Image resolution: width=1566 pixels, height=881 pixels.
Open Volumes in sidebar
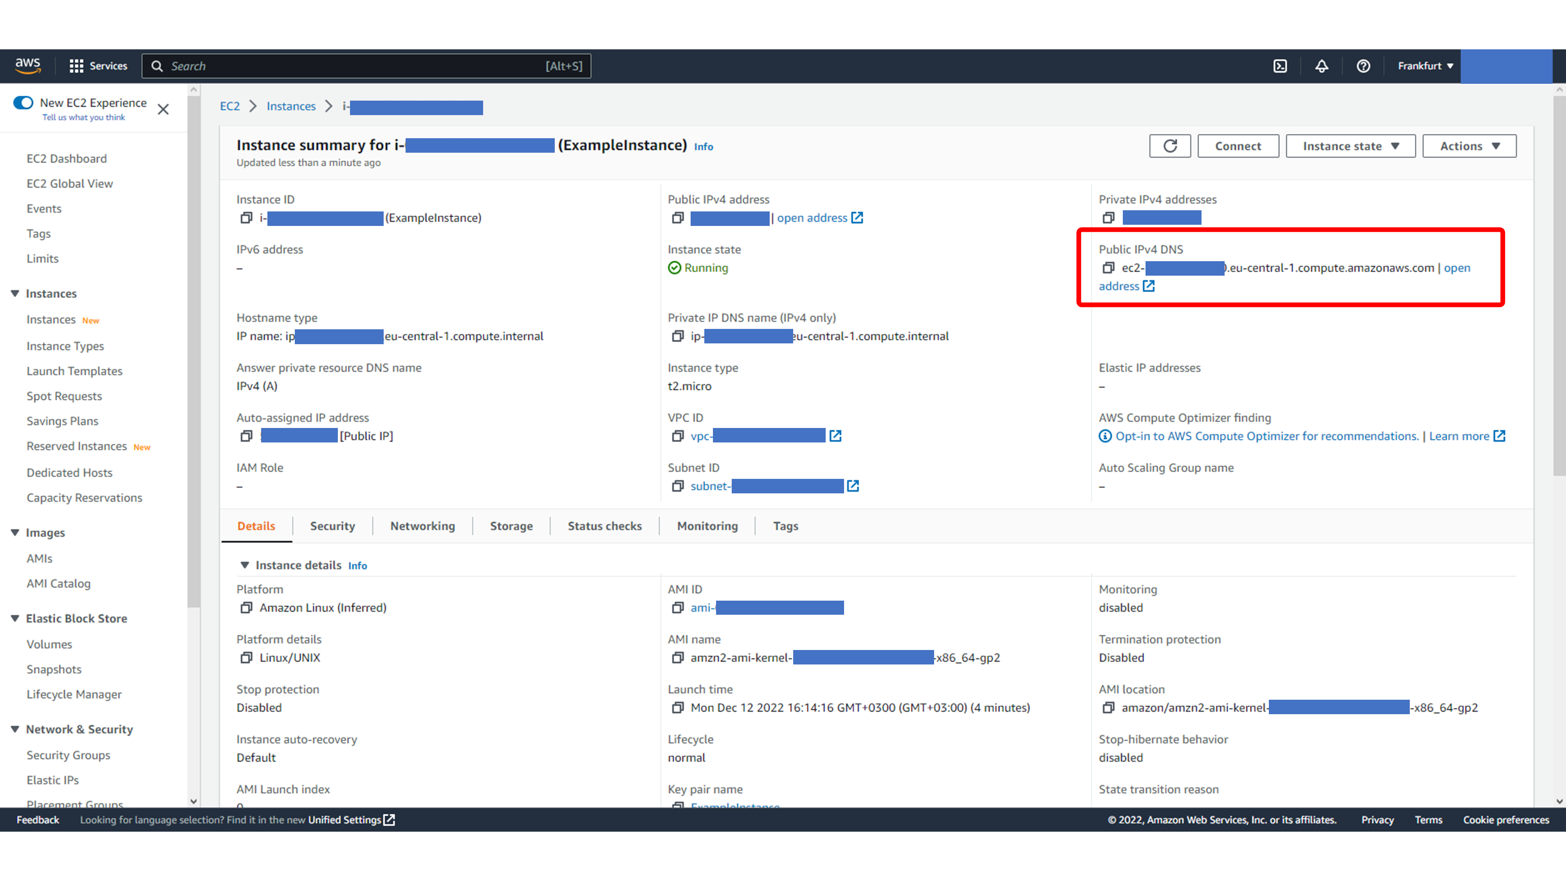(49, 644)
